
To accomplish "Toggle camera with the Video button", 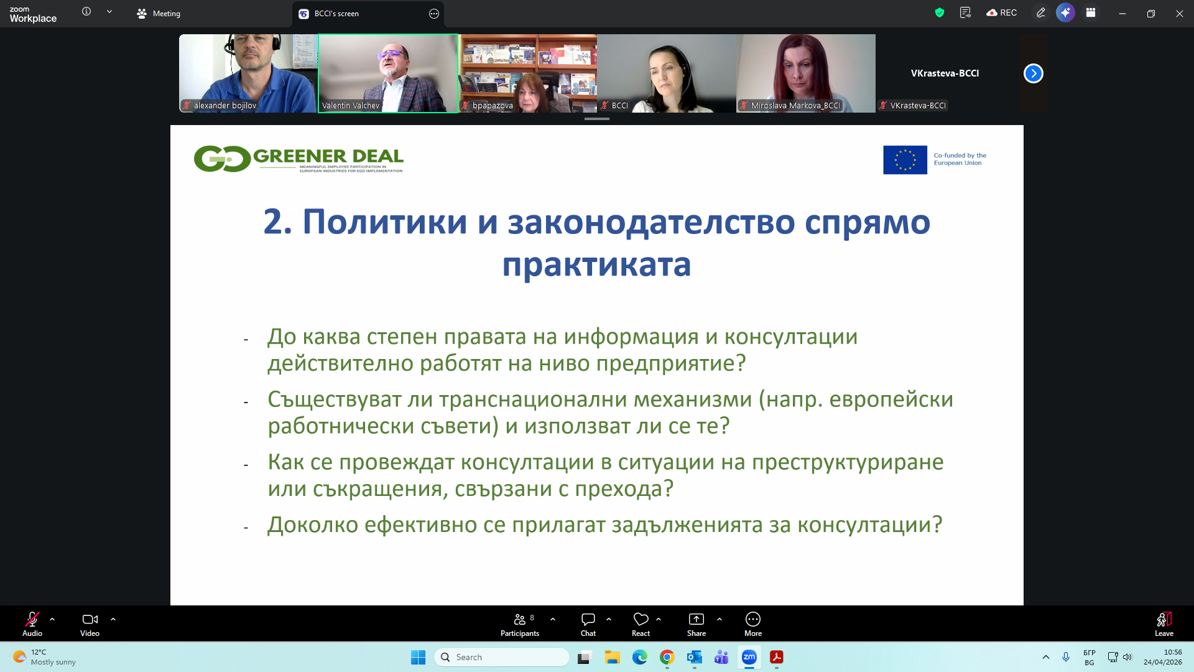I will [90, 623].
